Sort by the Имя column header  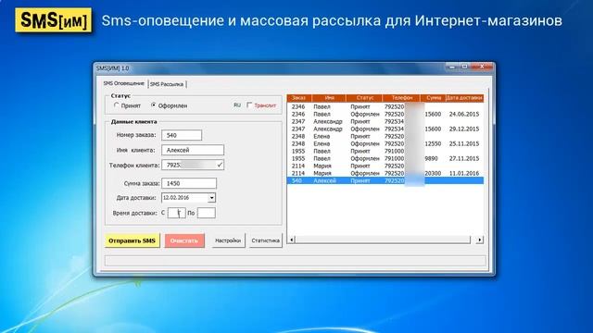(x=329, y=98)
